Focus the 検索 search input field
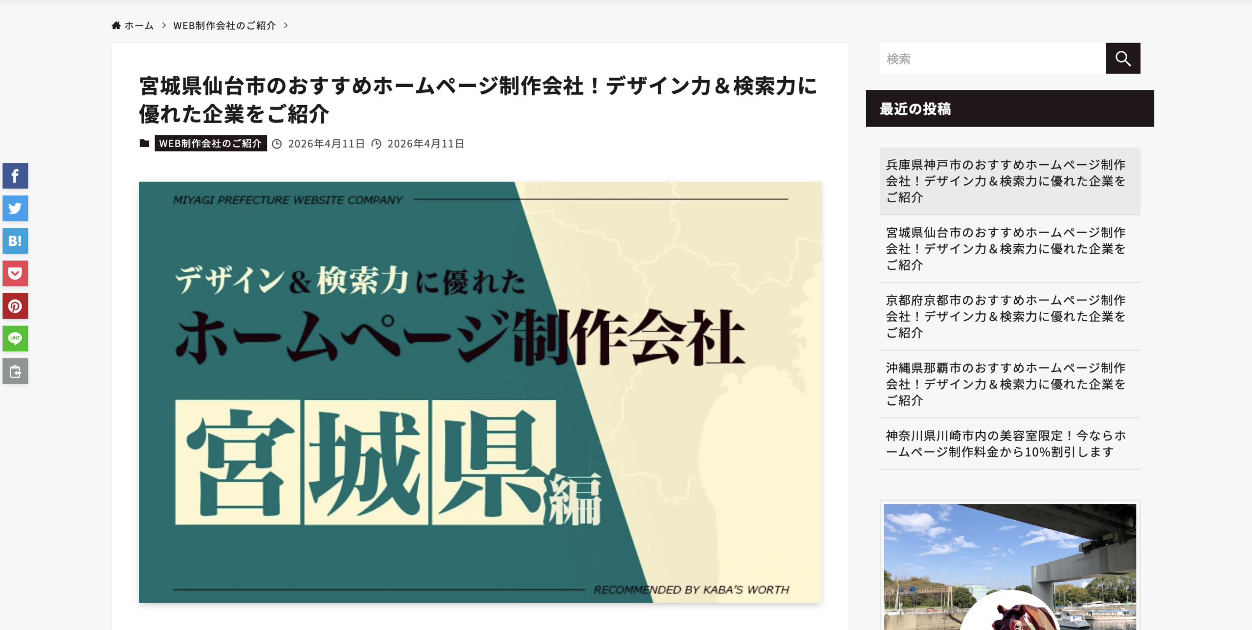 (992, 59)
